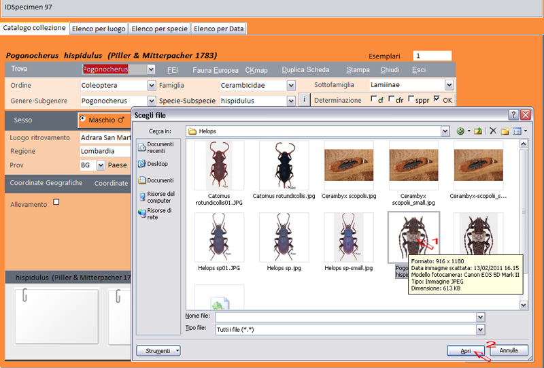
Task: Open the Elenco per luogo tab
Action: tap(98, 29)
